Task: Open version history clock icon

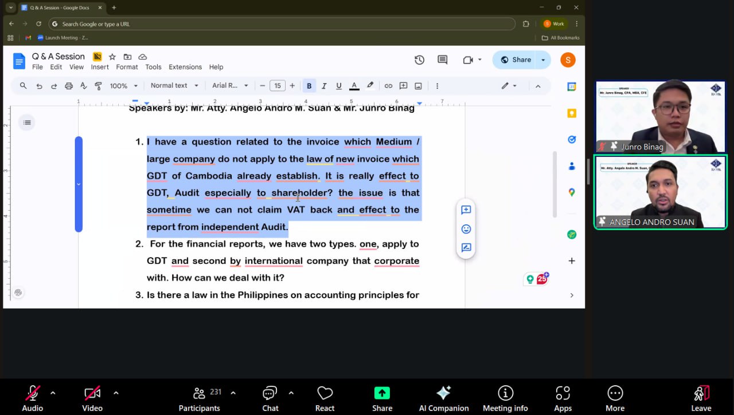Action: (x=419, y=60)
